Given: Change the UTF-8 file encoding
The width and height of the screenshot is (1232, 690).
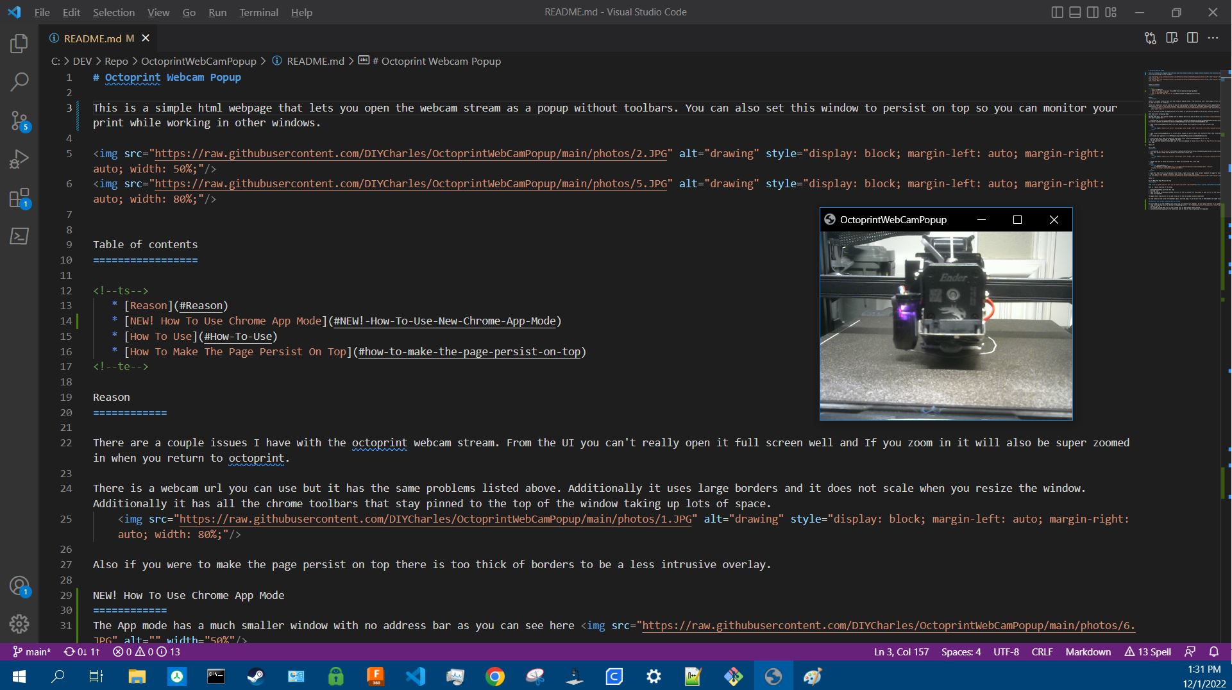Looking at the screenshot, I should point(1006,652).
